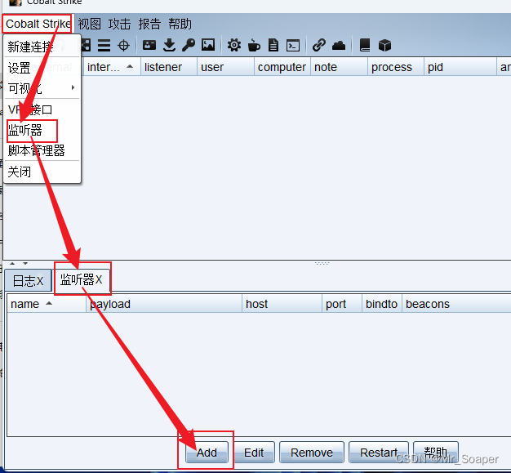Select VPN接口 menu entry

[42, 109]
